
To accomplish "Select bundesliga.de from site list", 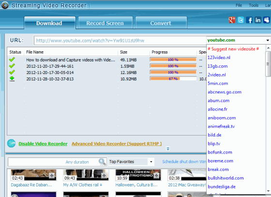I will (222, 187).
